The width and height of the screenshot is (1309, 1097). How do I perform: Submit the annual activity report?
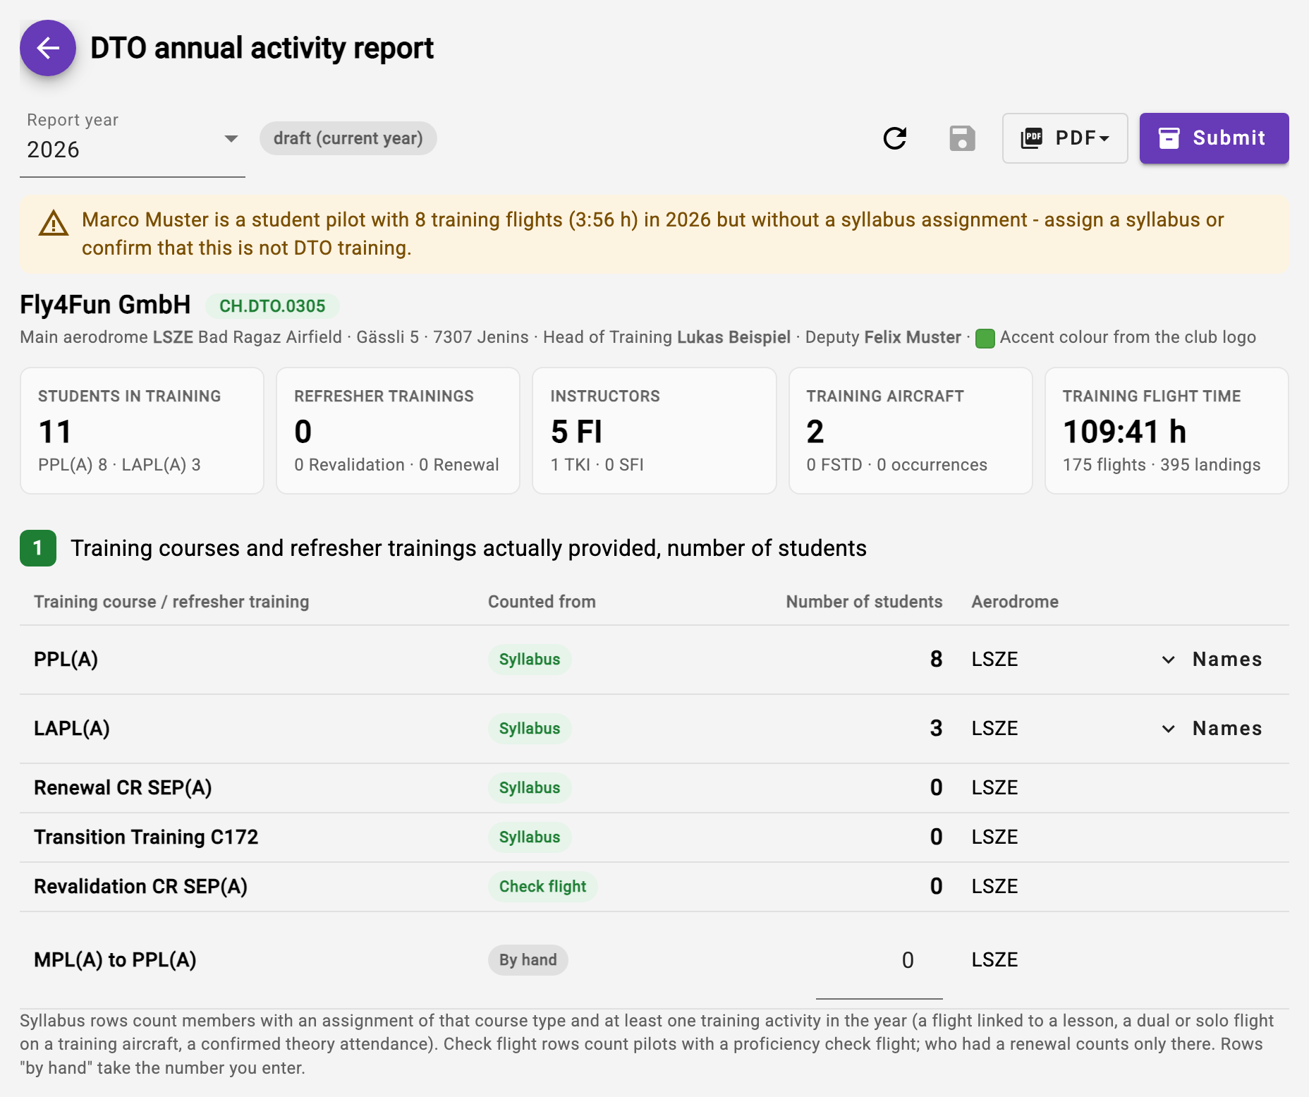(x=1214, y=138)
